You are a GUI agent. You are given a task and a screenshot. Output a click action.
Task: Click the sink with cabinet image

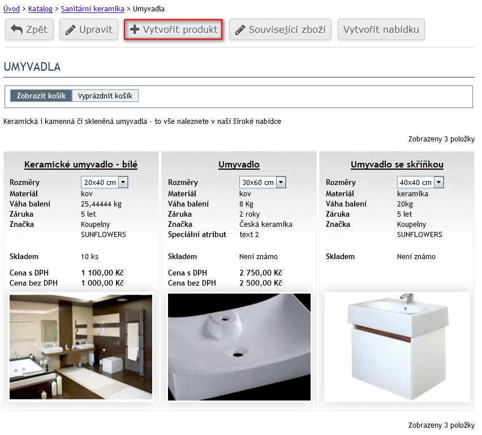(x=397, y=346)
